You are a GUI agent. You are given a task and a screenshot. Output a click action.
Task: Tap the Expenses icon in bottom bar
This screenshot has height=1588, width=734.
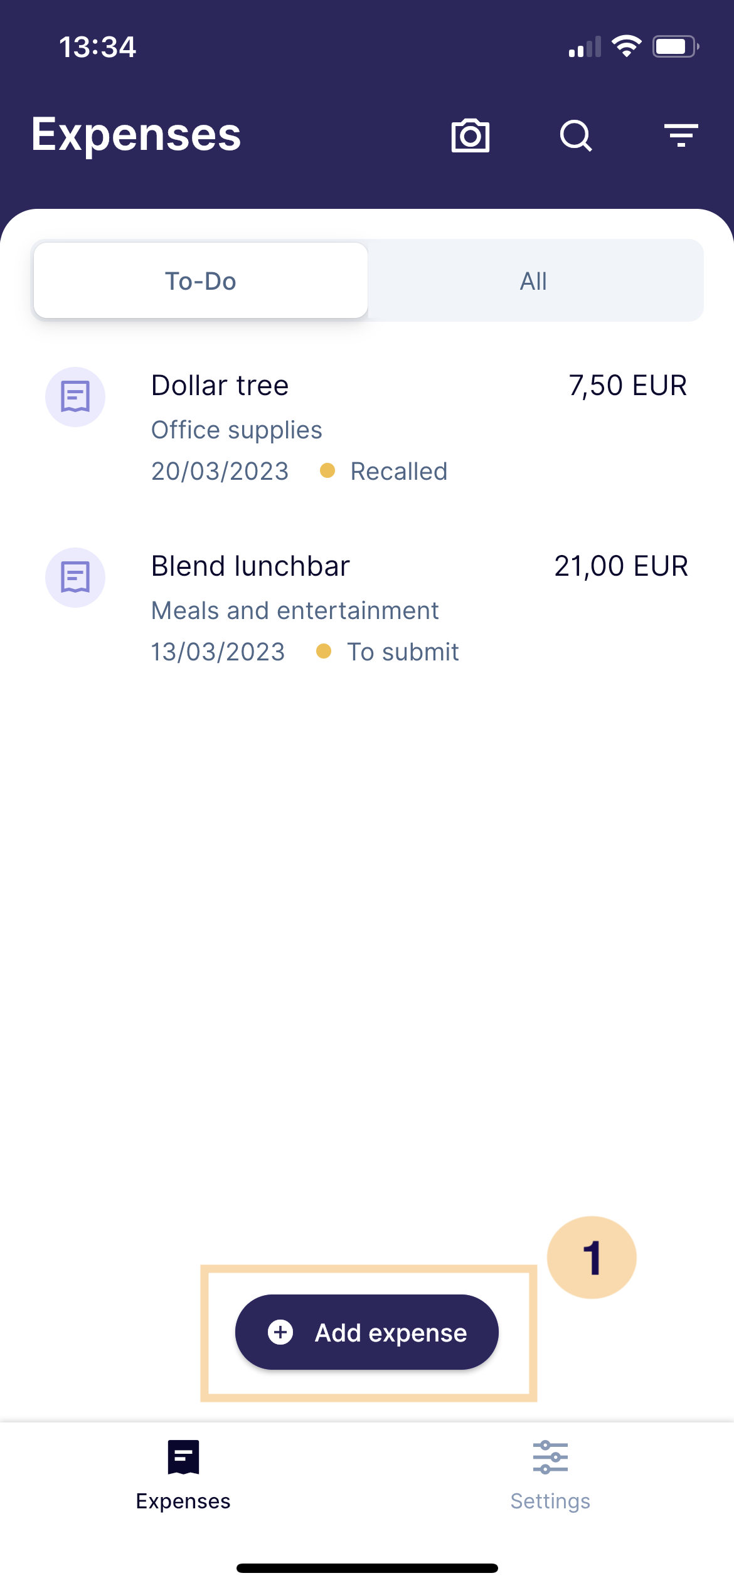(183, 1456)
